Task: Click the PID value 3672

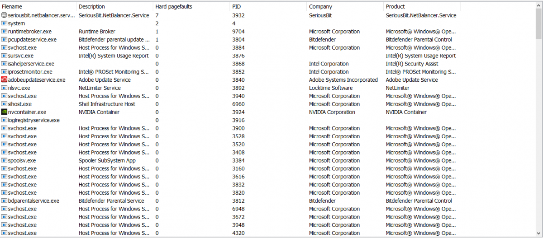Action: point(238,217)
